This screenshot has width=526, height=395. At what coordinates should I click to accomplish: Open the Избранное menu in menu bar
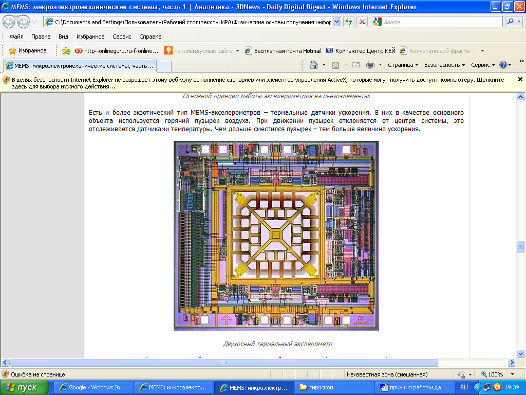point(90,37)
